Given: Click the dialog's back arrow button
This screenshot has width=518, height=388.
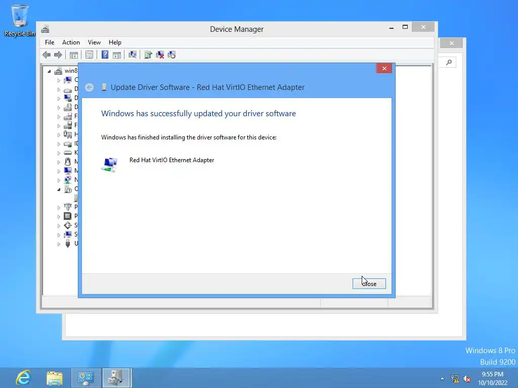Looking at the screenshot, I should [x=89, y=87].
